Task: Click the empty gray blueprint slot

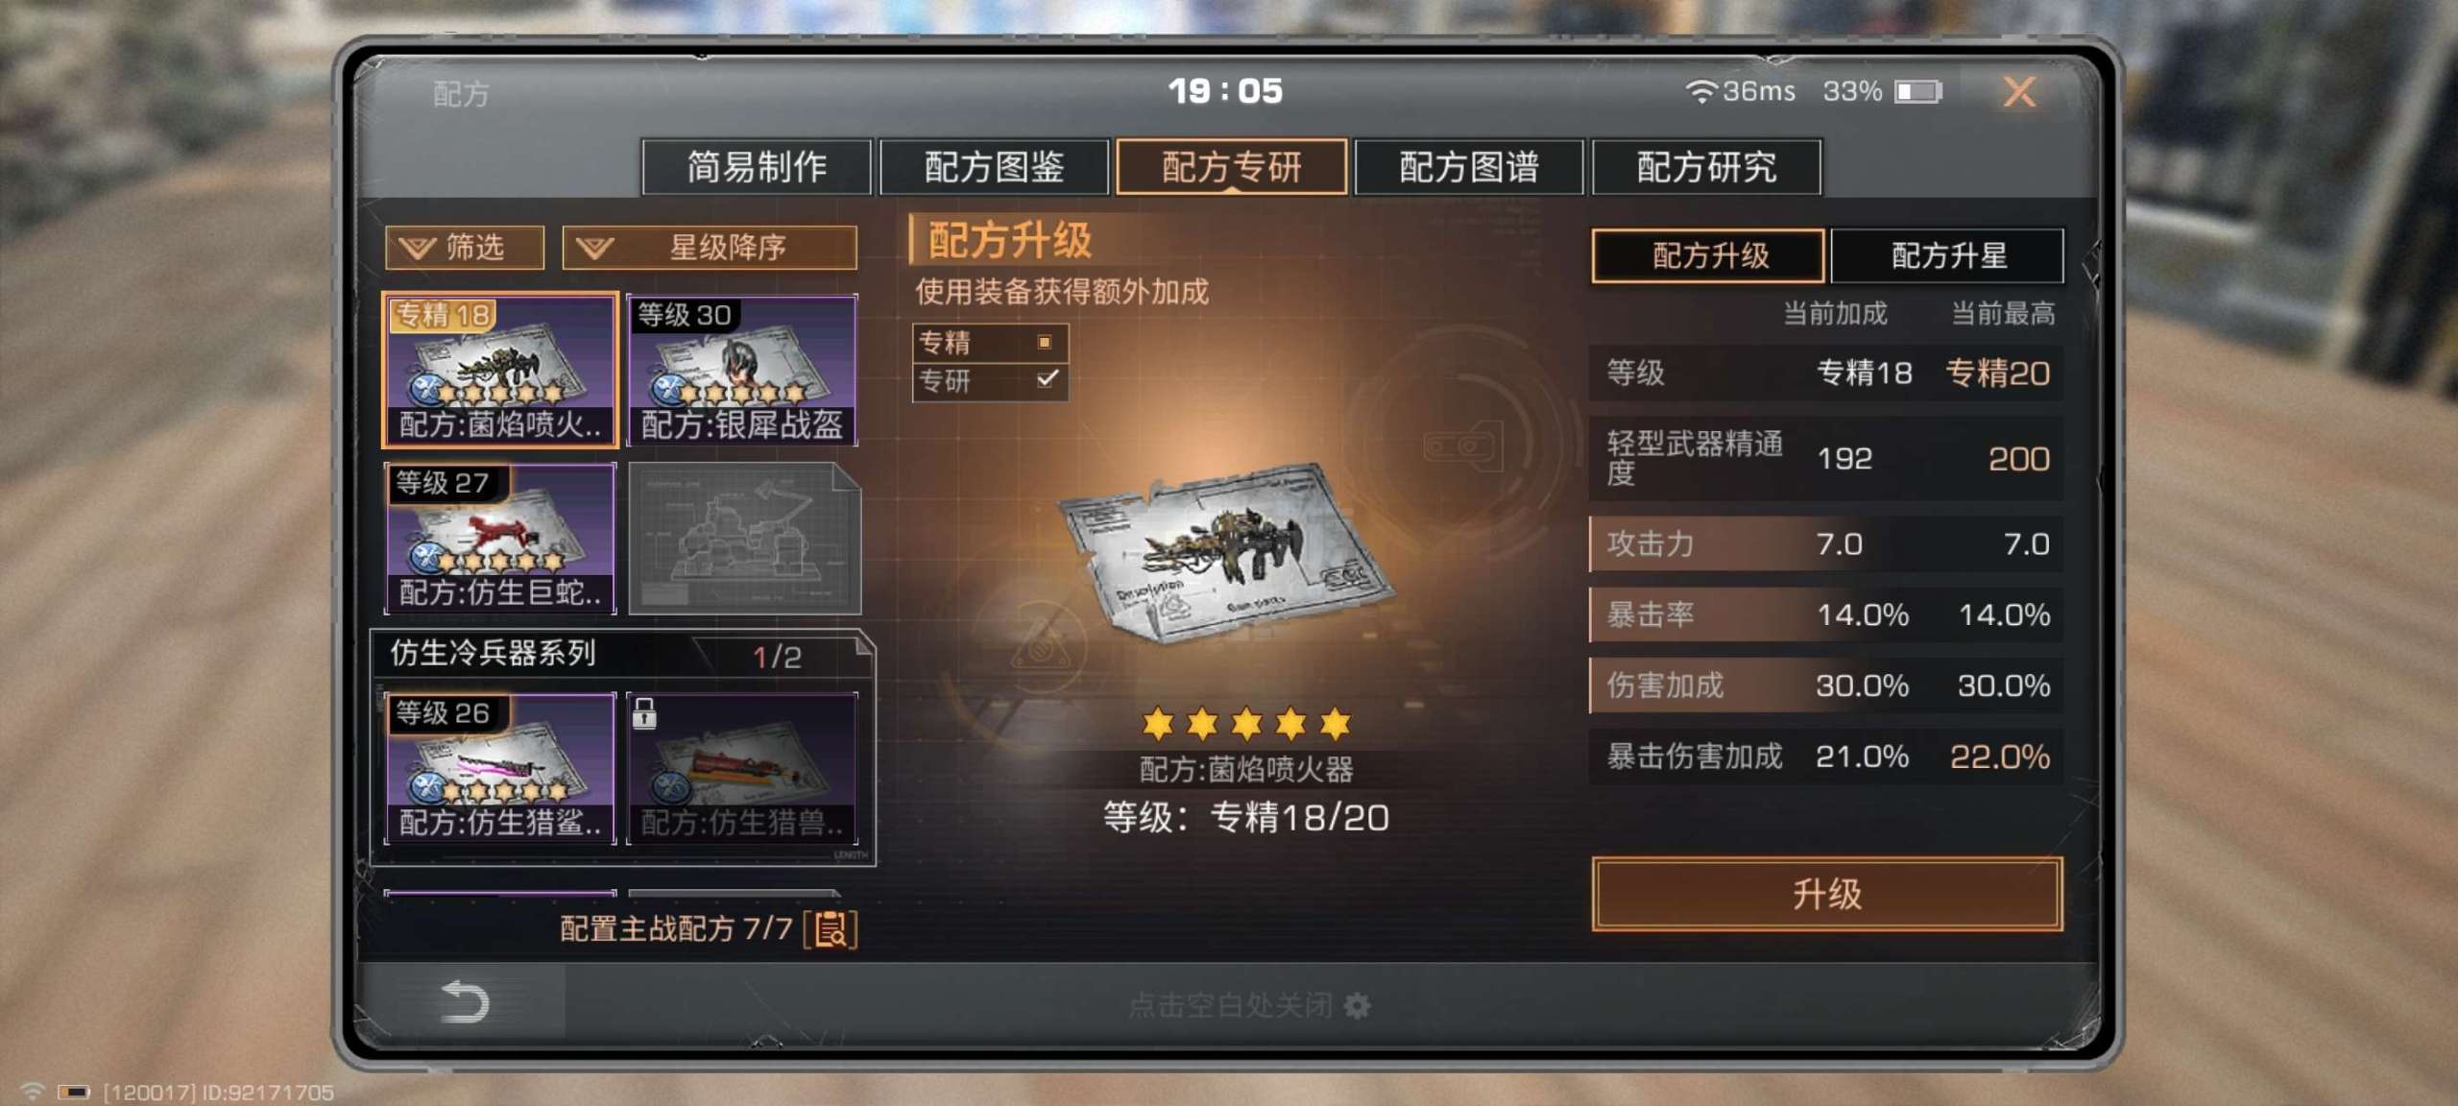Action: (x=744, y=538)
